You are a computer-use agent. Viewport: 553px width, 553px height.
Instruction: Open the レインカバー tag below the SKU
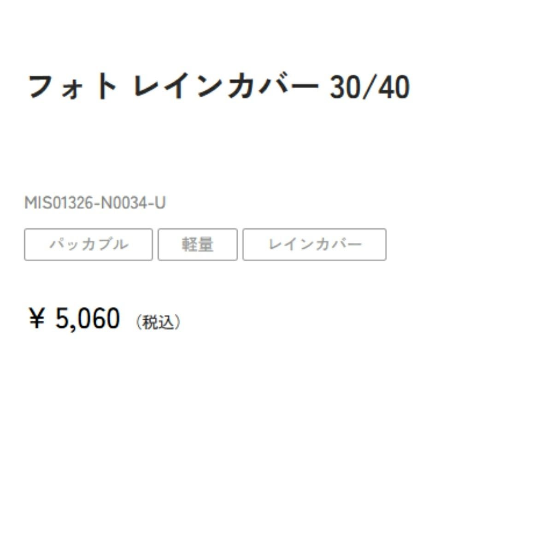pos(314,245)
